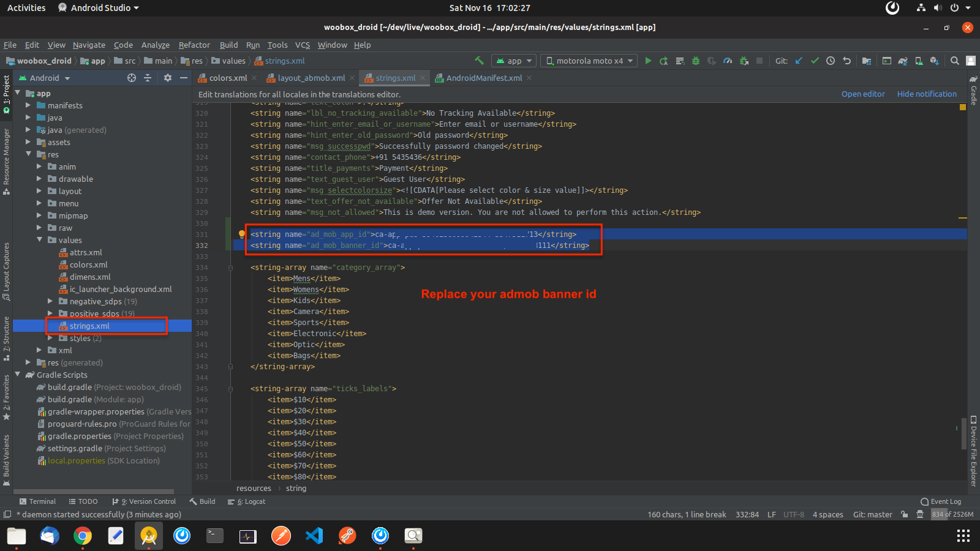Open the Files manager dock icon
The image size is (980, 551).
[x=17, y=536]
